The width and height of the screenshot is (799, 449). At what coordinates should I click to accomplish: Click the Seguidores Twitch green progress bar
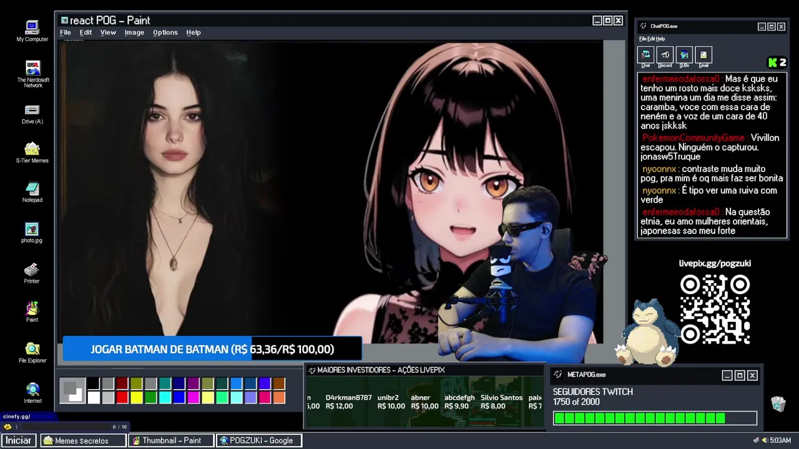click(655, 418)
